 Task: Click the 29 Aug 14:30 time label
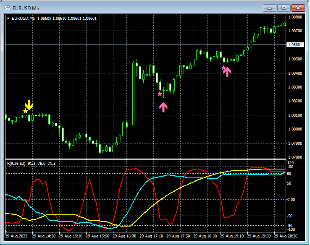44,236
